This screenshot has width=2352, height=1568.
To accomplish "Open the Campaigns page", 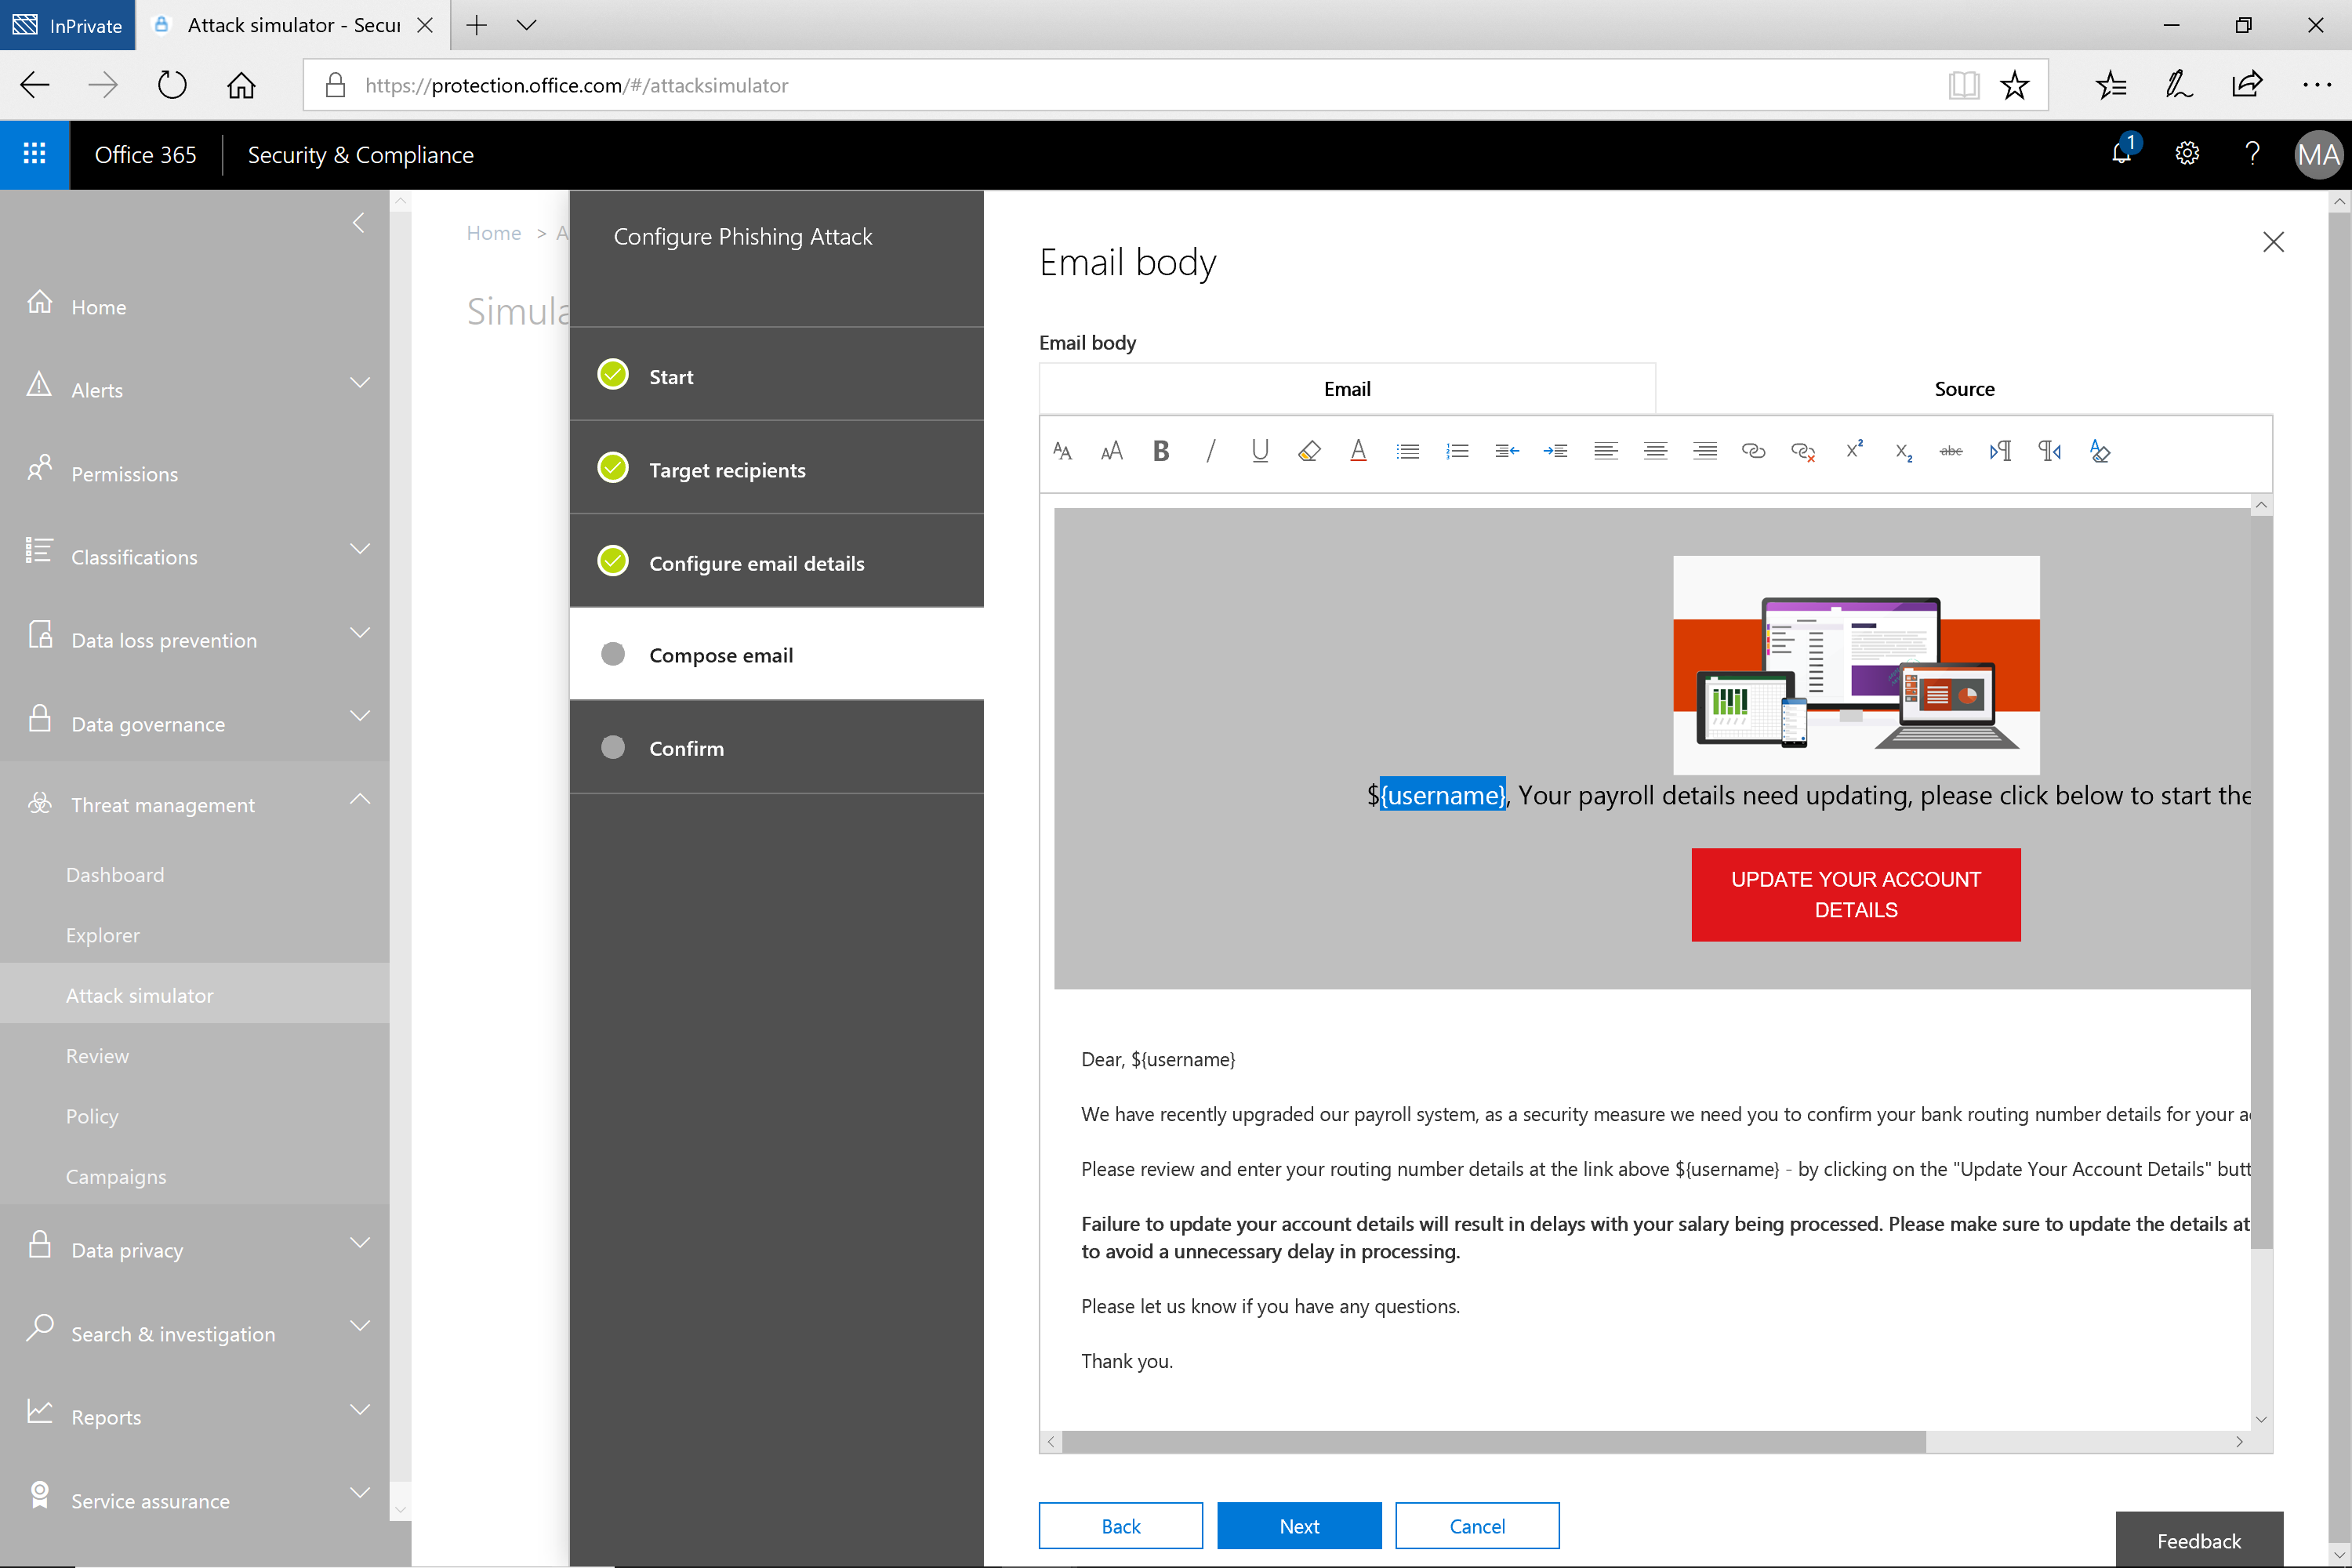I will (x=116, y=1176).
